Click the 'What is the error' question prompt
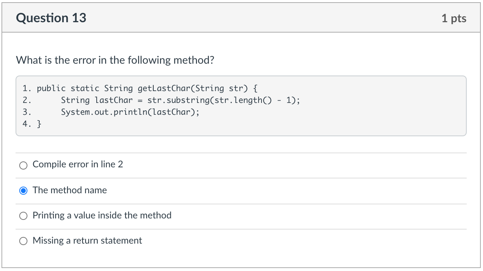The height and width of the screenshot is (271, 483). point(115,60)
